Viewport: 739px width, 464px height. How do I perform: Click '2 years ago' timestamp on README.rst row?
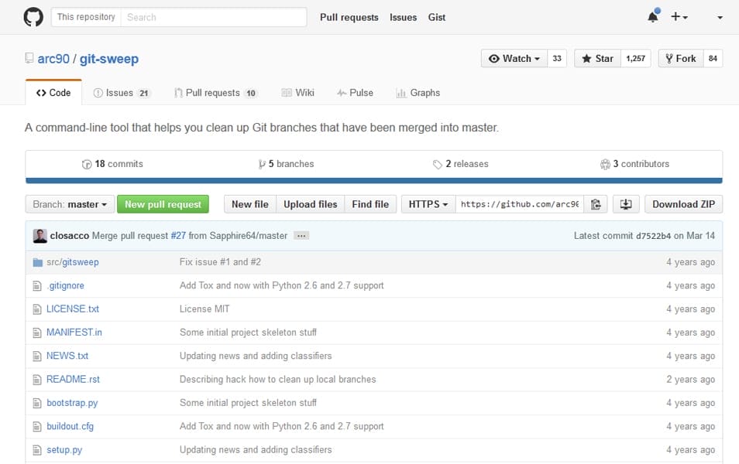(x=690, y=379)
